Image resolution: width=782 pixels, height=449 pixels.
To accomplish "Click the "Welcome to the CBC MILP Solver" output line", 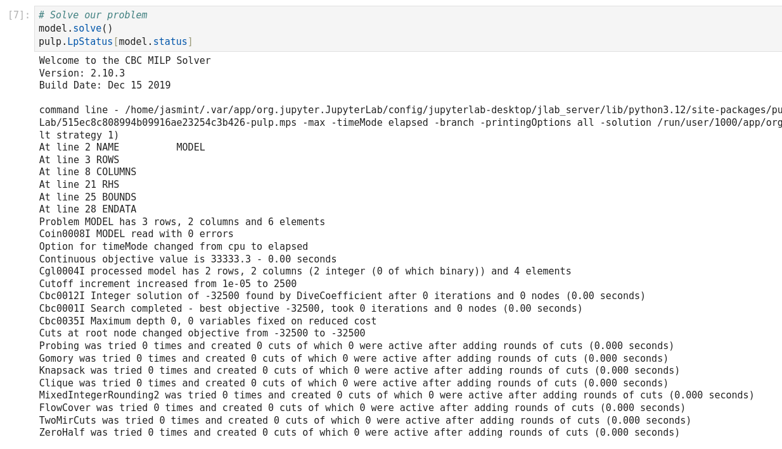I will coord(125,61).
